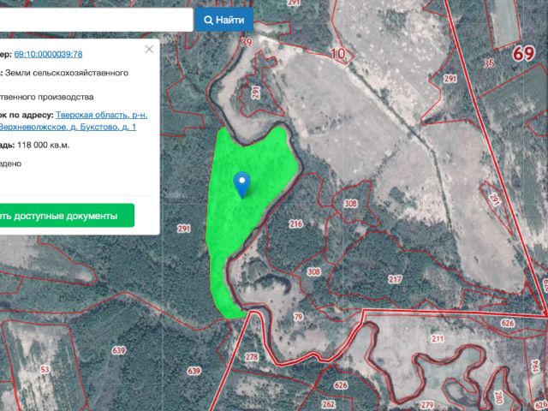Click parcel labeled 216 on the map
Image resolution: width=548 pixels, height=411 pixels.
tap(296, 224)
